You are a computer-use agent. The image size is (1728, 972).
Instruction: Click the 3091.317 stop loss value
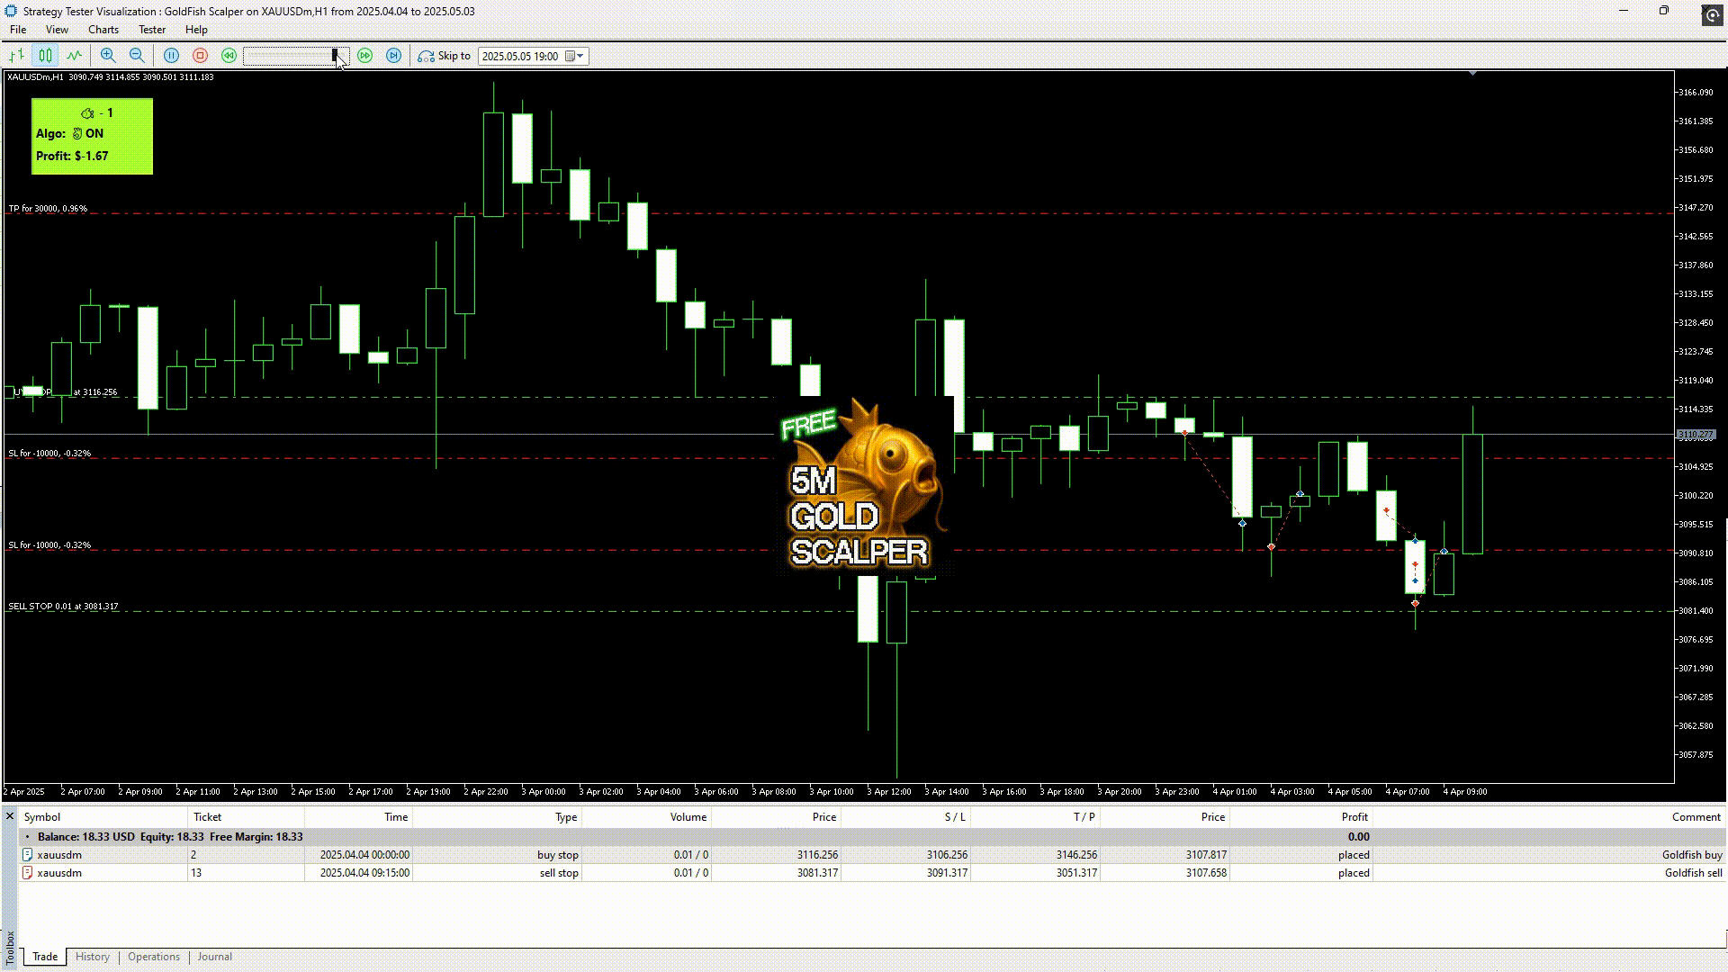[x=947, y=873]
